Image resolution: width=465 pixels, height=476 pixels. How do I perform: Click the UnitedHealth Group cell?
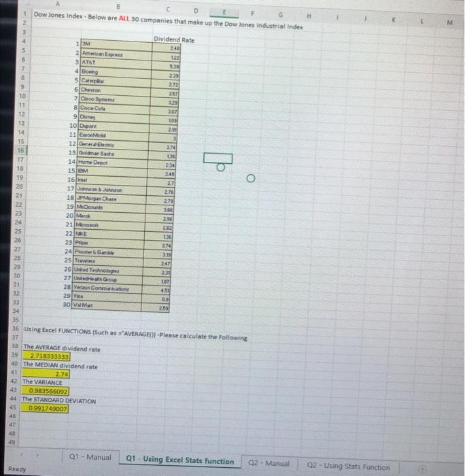(x=107, y=279)
